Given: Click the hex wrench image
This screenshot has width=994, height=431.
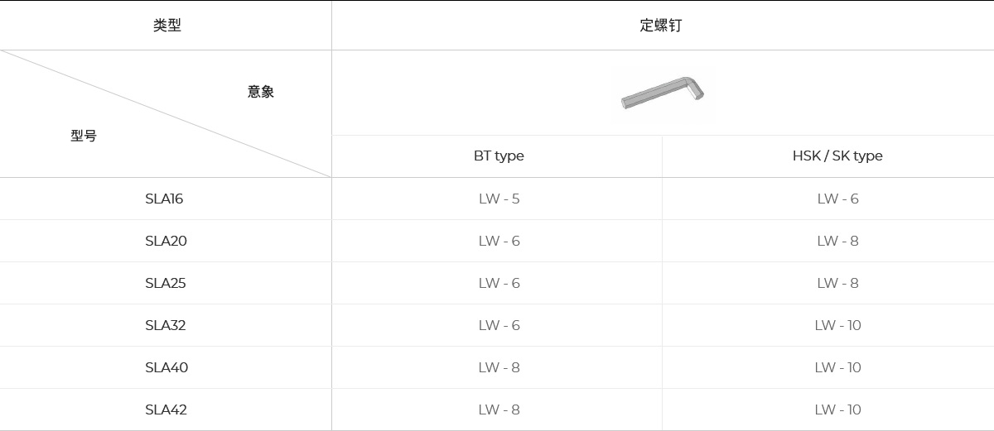Looking at the screenshot, I should [x=663, y=92].
